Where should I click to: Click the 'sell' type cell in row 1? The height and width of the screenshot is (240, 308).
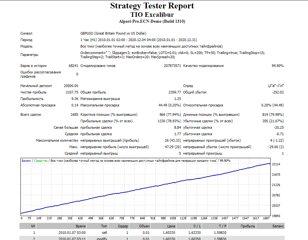[104, 233]
